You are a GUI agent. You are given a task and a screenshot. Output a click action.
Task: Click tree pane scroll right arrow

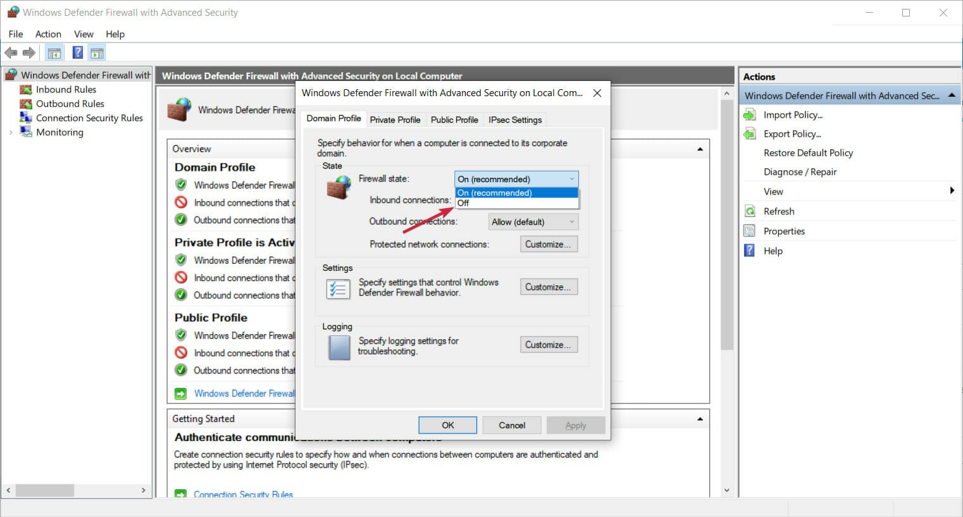[144, 490]
